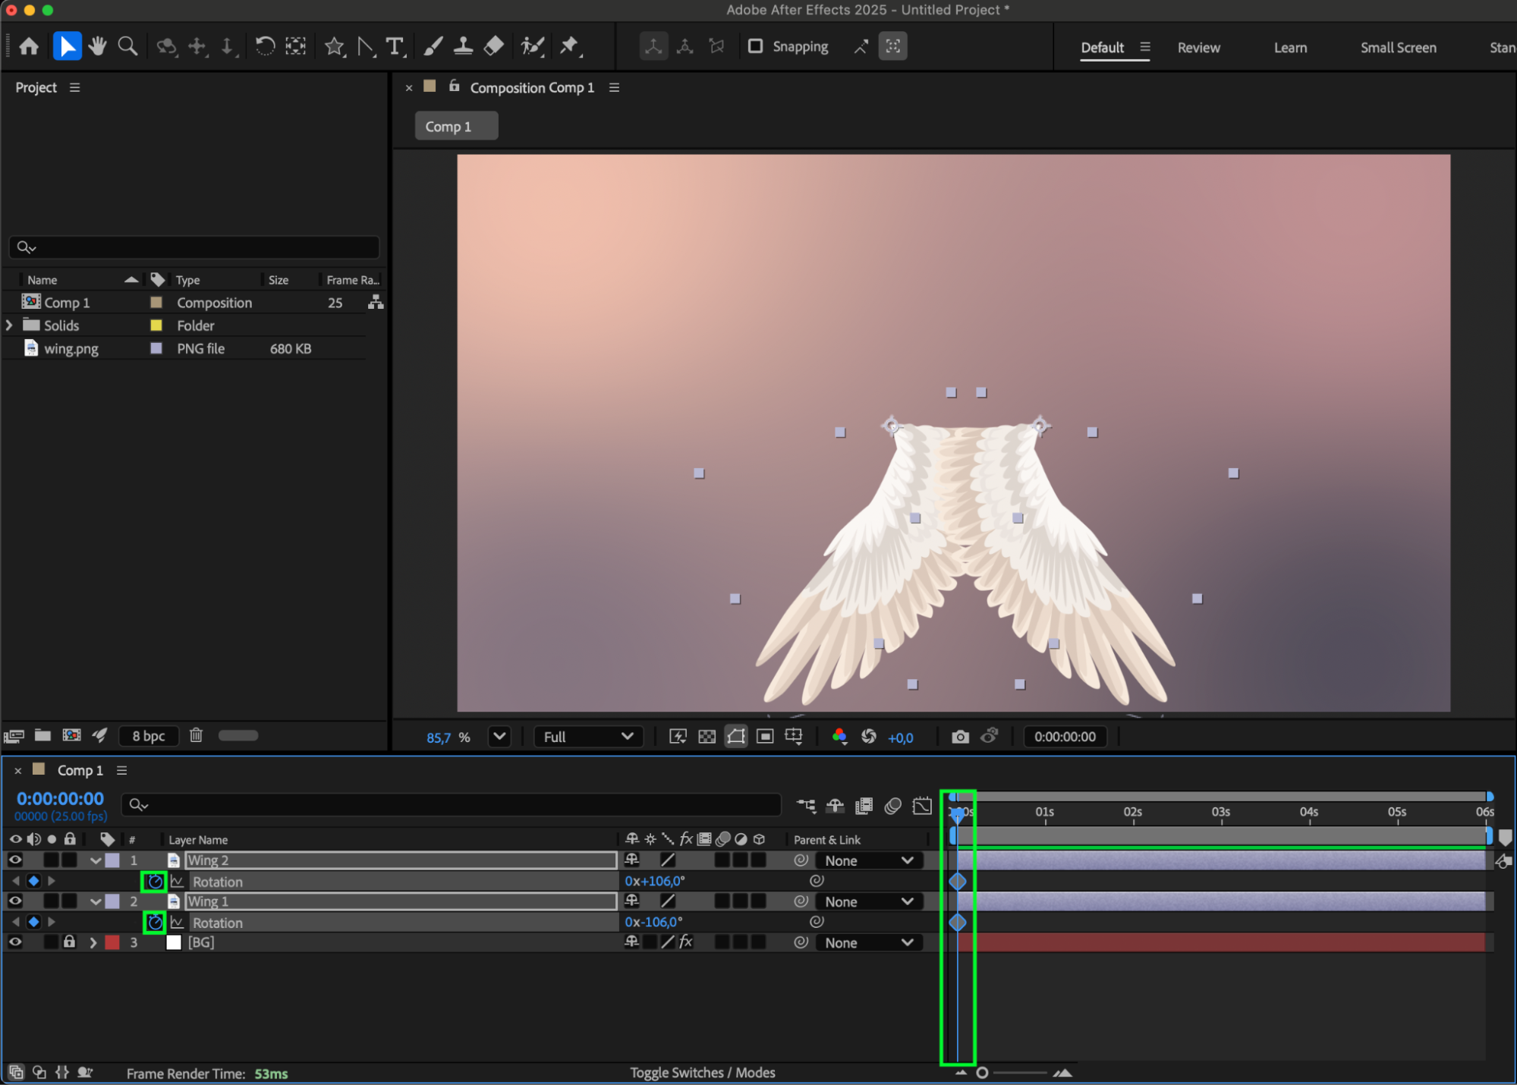Select the Star shape tool

pos(334,47)
